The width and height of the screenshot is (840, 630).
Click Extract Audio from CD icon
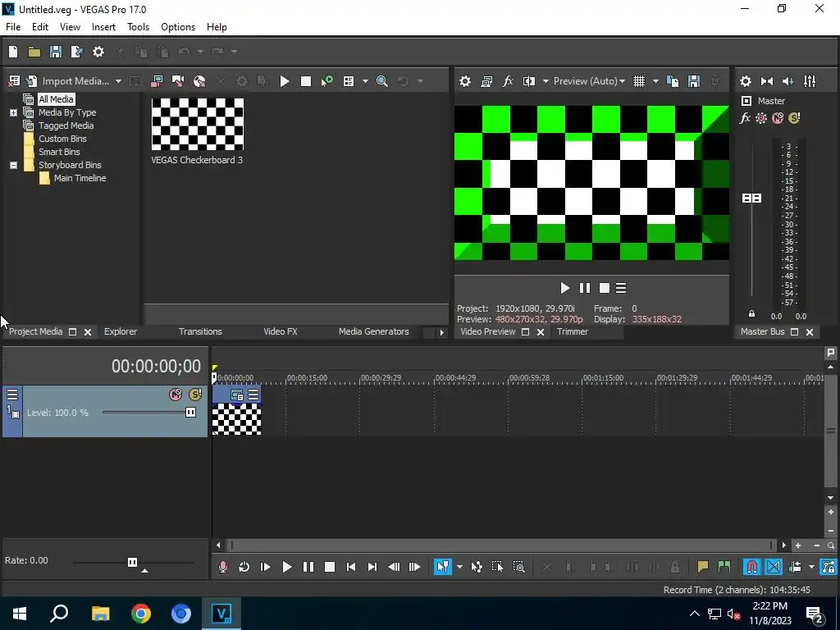199,81
